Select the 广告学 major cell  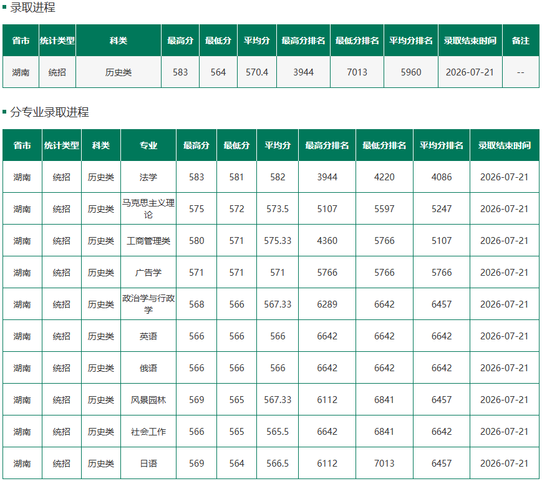coord(148,273)
